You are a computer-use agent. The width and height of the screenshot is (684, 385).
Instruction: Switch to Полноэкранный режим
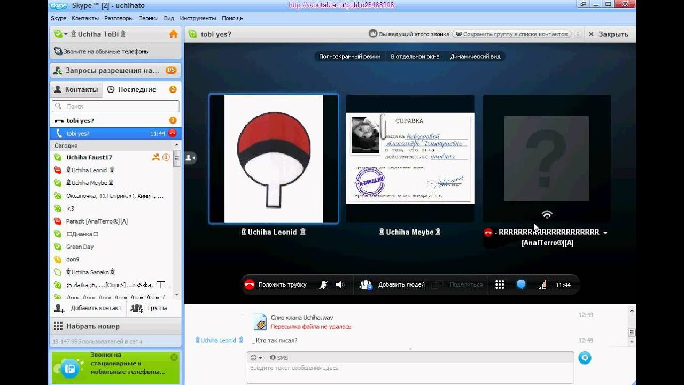point(350,56)
